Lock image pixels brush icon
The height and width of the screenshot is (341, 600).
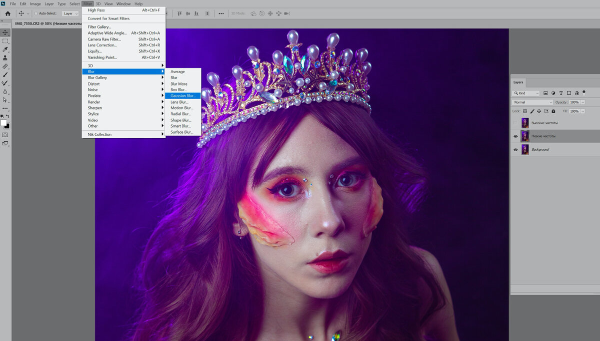(532, 111)
